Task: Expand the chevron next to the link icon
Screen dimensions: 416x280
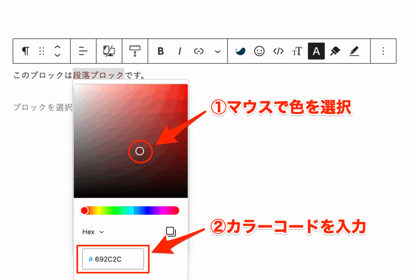Action: (218, 51)
